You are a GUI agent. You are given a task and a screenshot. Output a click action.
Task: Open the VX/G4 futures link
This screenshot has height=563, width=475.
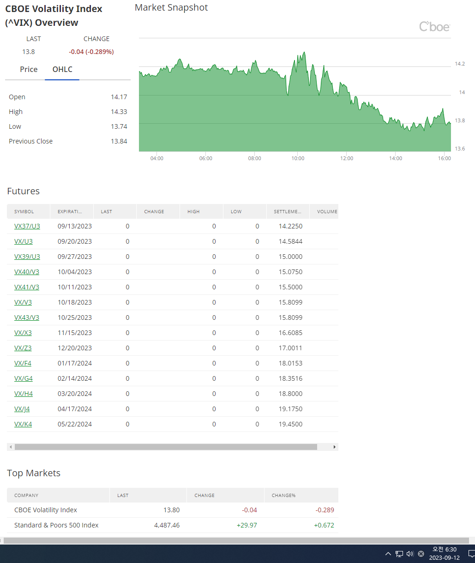24,378
